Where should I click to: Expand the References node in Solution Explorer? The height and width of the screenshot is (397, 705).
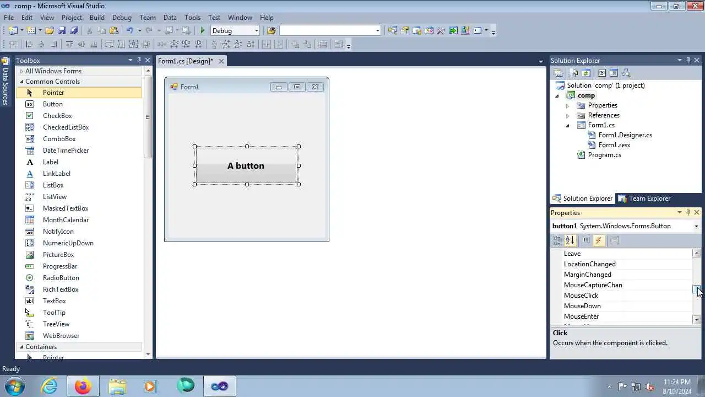point(567,115)
